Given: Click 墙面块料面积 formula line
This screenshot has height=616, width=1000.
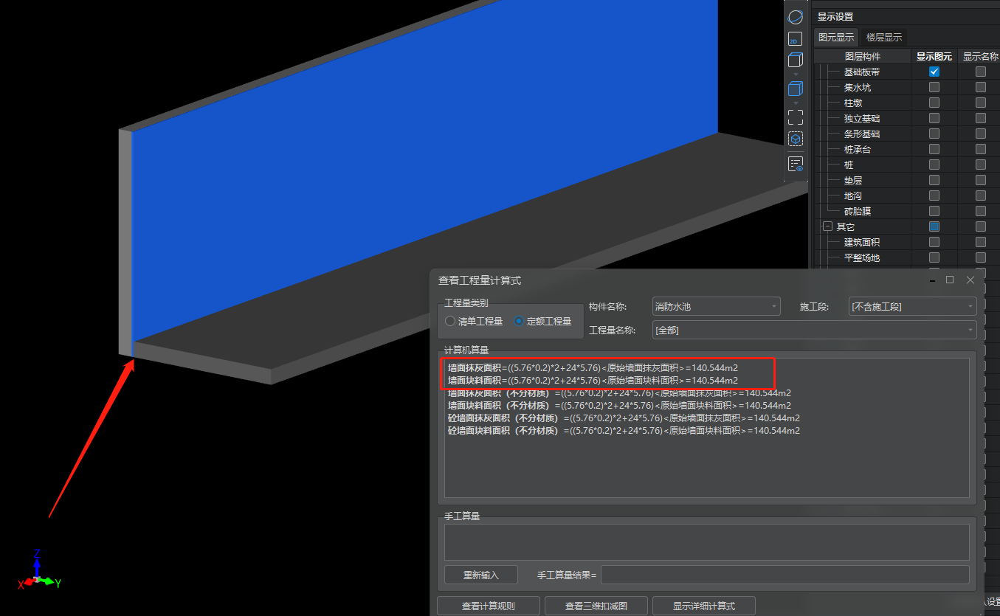Looking at the screenshot, I should pyautogui.click(x=593, y=380).
